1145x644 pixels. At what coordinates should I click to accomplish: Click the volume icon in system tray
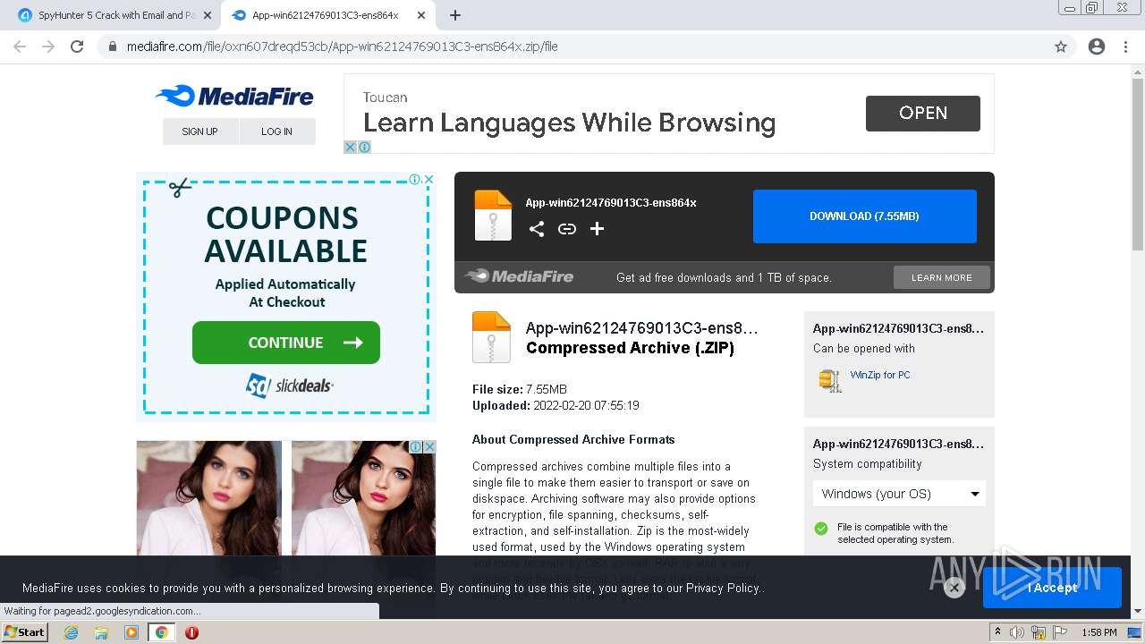coord(1017,632)
